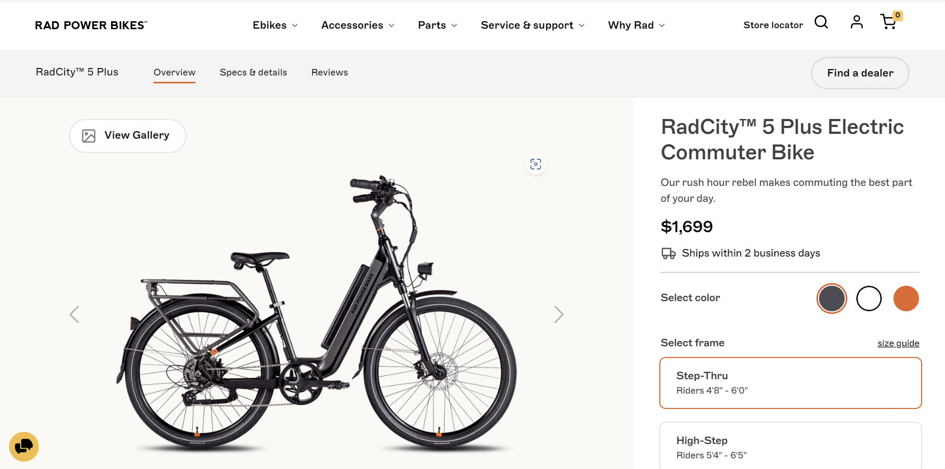The height and width of the screenshot is (469, 945).
Task: Open the size guide link
Action: pos(898,343)
